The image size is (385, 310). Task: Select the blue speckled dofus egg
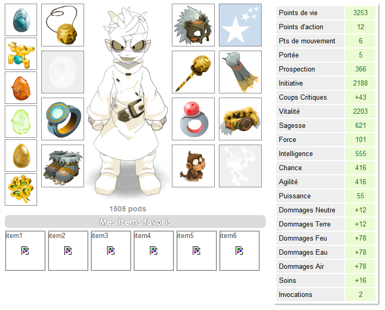point(21,20)
